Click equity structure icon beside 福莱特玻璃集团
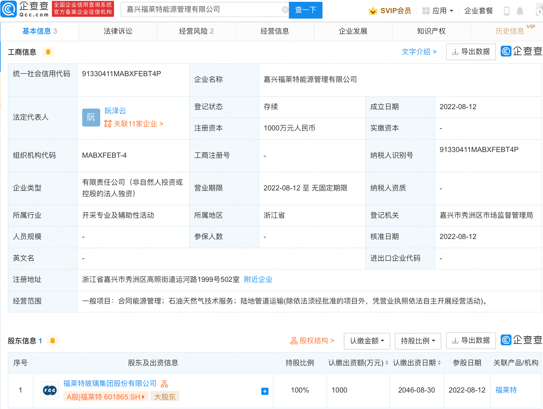This screenshot has width=543, height=409. (164, 384)
